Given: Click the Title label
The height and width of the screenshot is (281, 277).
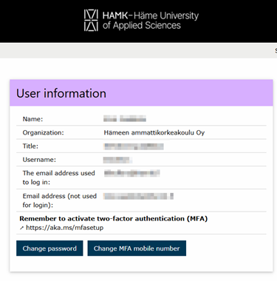Looking at the screenshot, I should (x=30, y=146).
